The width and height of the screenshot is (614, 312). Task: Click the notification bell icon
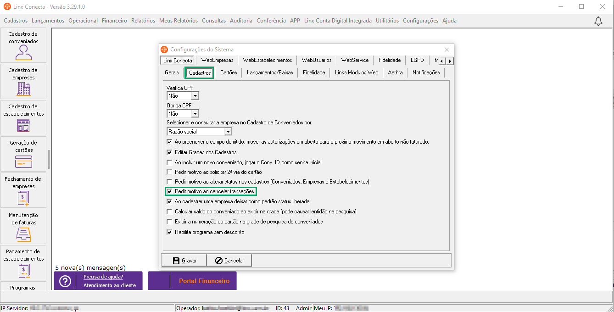tap(598, 21)
